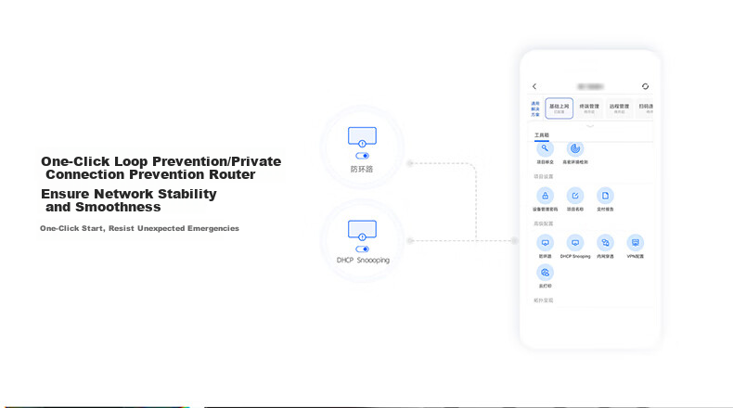Open the cloud print icon in the last row
Viewport: 733px width, 408px height.
(x=545, y=273)
